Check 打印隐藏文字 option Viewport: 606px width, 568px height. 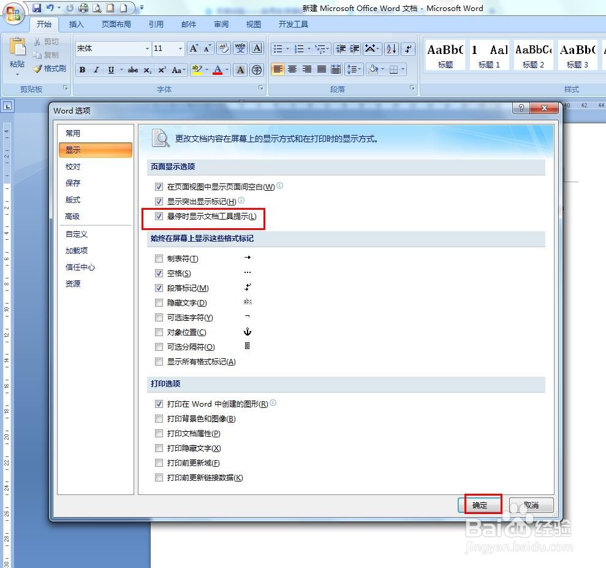coord(159,448)
